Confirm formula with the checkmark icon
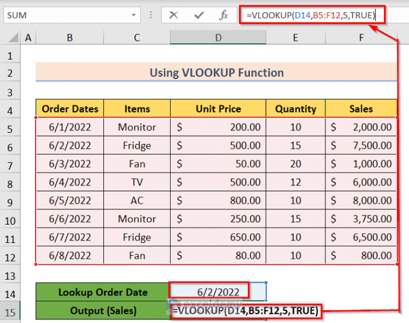Viewport: 409px width, 323px height. pos(199,15)
